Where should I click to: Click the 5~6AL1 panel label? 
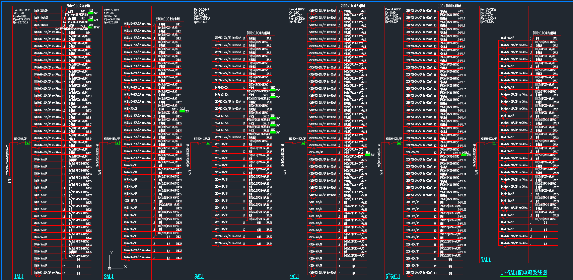coord(392,276)
